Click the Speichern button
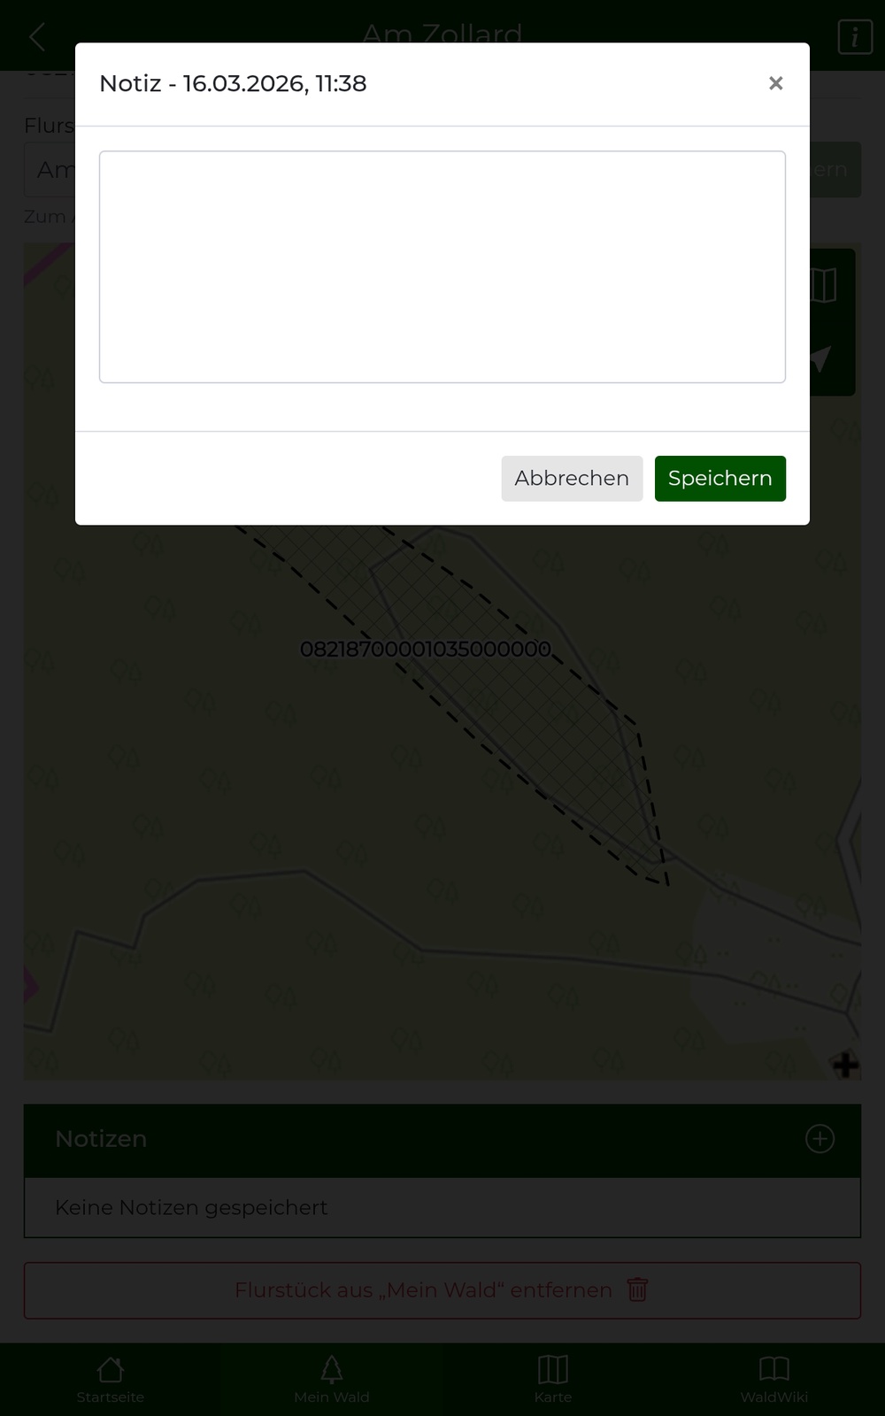885x1416 pixels. (720, 479)
